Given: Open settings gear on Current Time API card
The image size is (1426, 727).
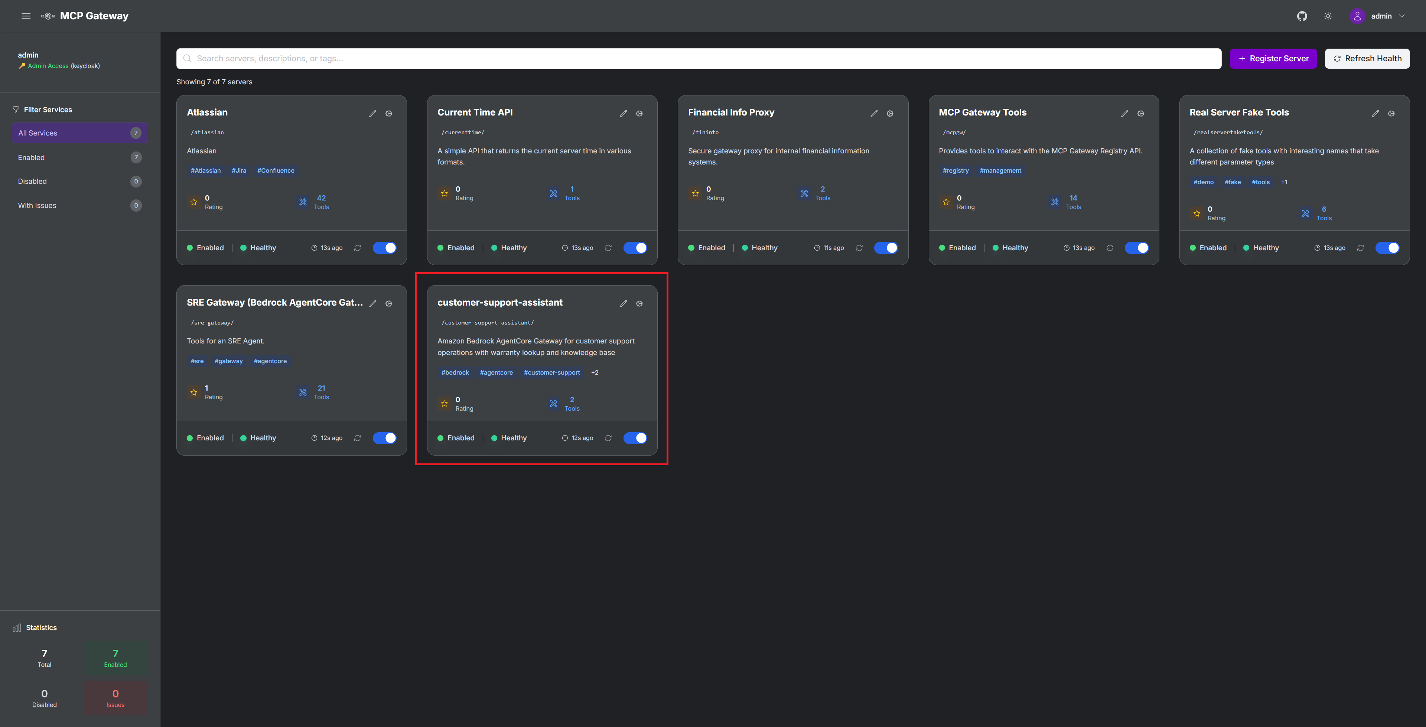Looking at the screenshot, I should tap(639, 114).
